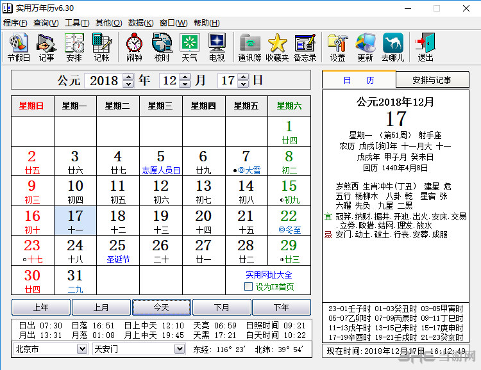Select December 7 大雪 in calendar
Screen dimensions: 481x370
click(247, 161)
